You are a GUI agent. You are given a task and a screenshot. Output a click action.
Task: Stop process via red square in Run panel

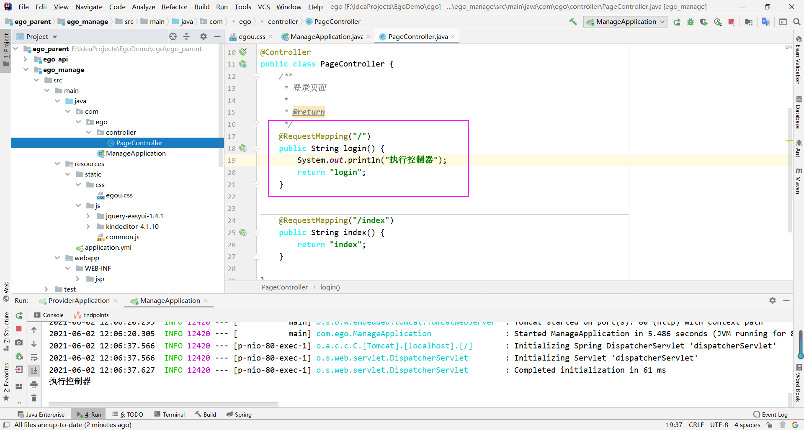tap(19, 329)
